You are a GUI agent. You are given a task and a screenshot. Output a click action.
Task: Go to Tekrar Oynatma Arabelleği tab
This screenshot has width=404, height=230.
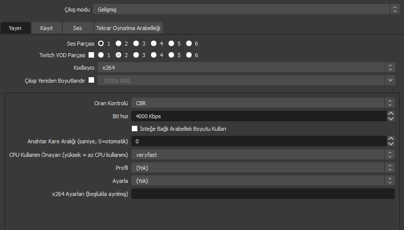point(129,28)
